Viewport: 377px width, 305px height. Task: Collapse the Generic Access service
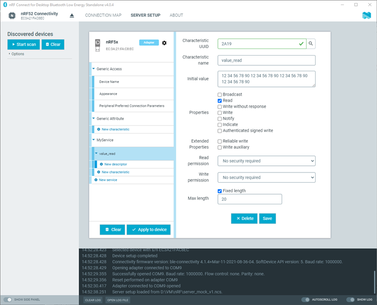(94, 69)
